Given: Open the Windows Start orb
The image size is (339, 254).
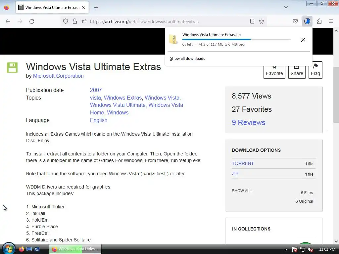Looking at the screenshot, I should (8, 249).
